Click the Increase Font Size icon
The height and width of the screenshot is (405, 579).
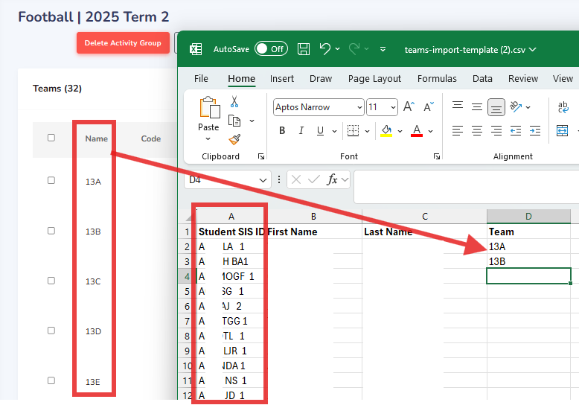click(409, 107)
